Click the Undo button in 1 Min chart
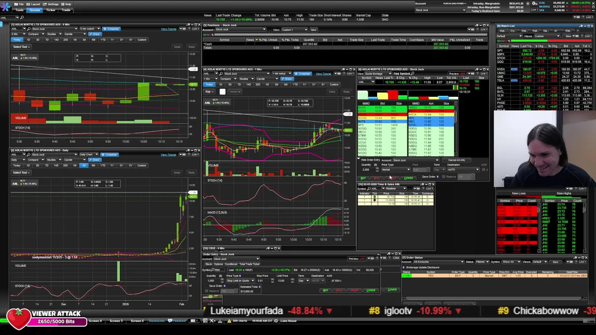 tap(332, 92)
